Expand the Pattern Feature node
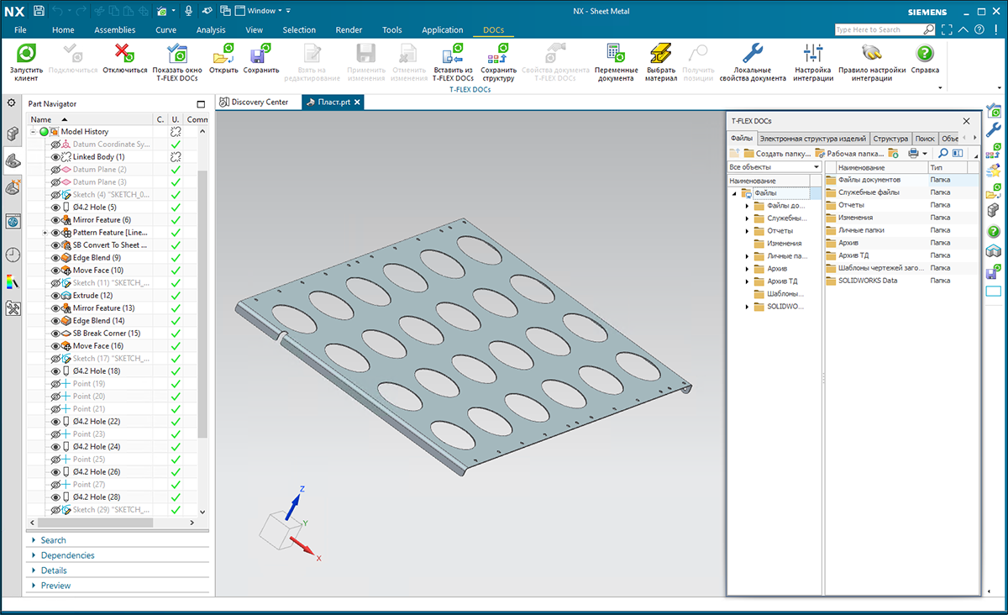 point(45,233)
